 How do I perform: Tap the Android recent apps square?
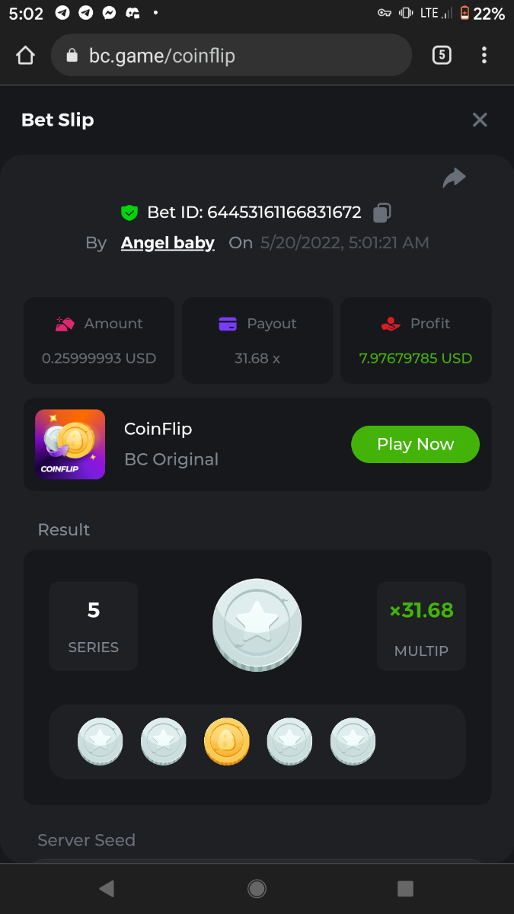(406, 888)
